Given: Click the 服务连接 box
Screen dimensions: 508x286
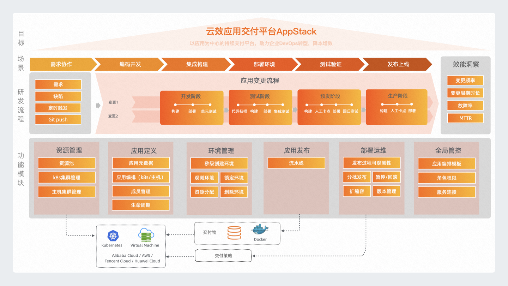Looking at the screenshot, I should [447, 192].
